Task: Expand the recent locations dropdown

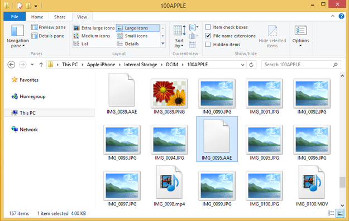Action: pos(32,65)
